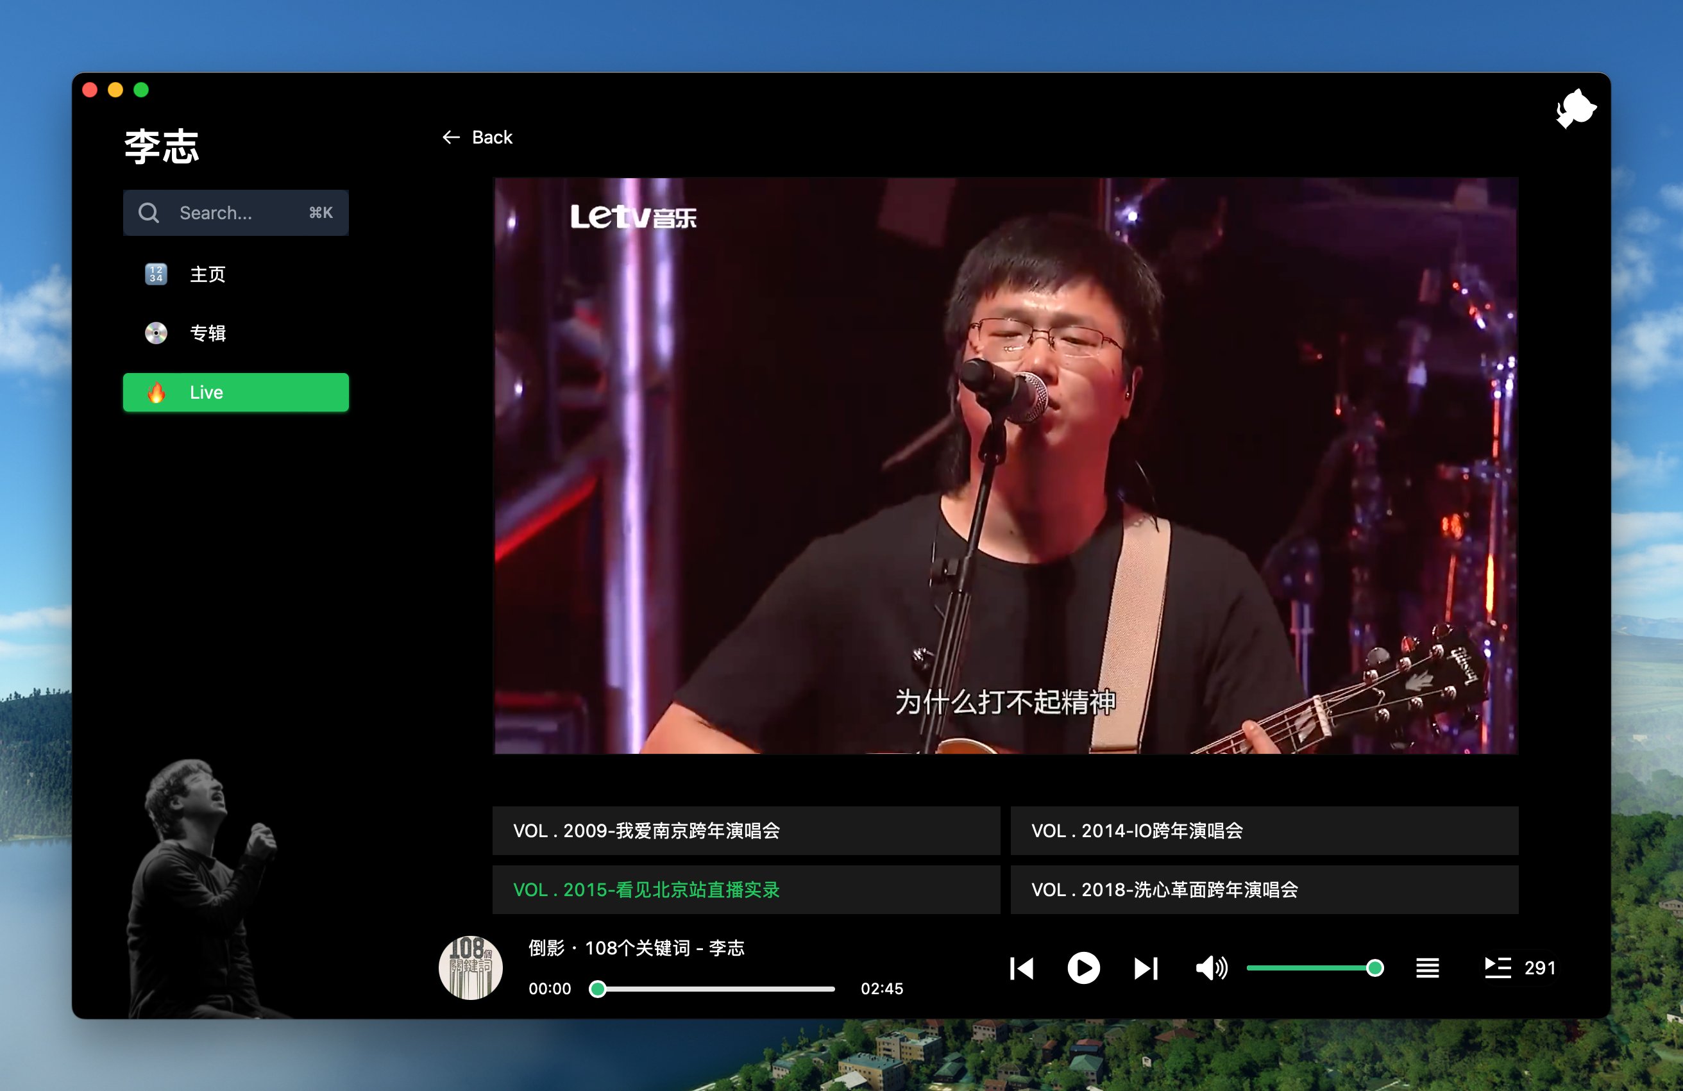Image resolution: width=1683 pixels, height=1091 pixels.
Task: Mute using the speaker volume icon
Action: tap(1211, 968)
